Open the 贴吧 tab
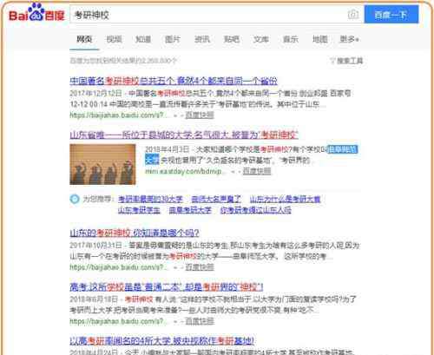Viewport: 434px width, 355px height. [232, 39]
